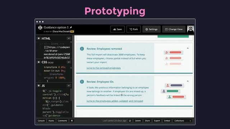Viewport: 230px width, 129px height.
Task: Click the removed-employees illustration thumbnail
Action: pyautogui.click(x=173, y=58)
